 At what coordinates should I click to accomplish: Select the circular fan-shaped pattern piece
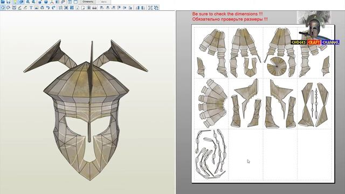[277, 66]
